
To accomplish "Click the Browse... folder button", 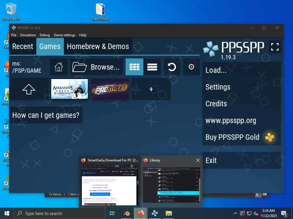I will pos(97,67).
